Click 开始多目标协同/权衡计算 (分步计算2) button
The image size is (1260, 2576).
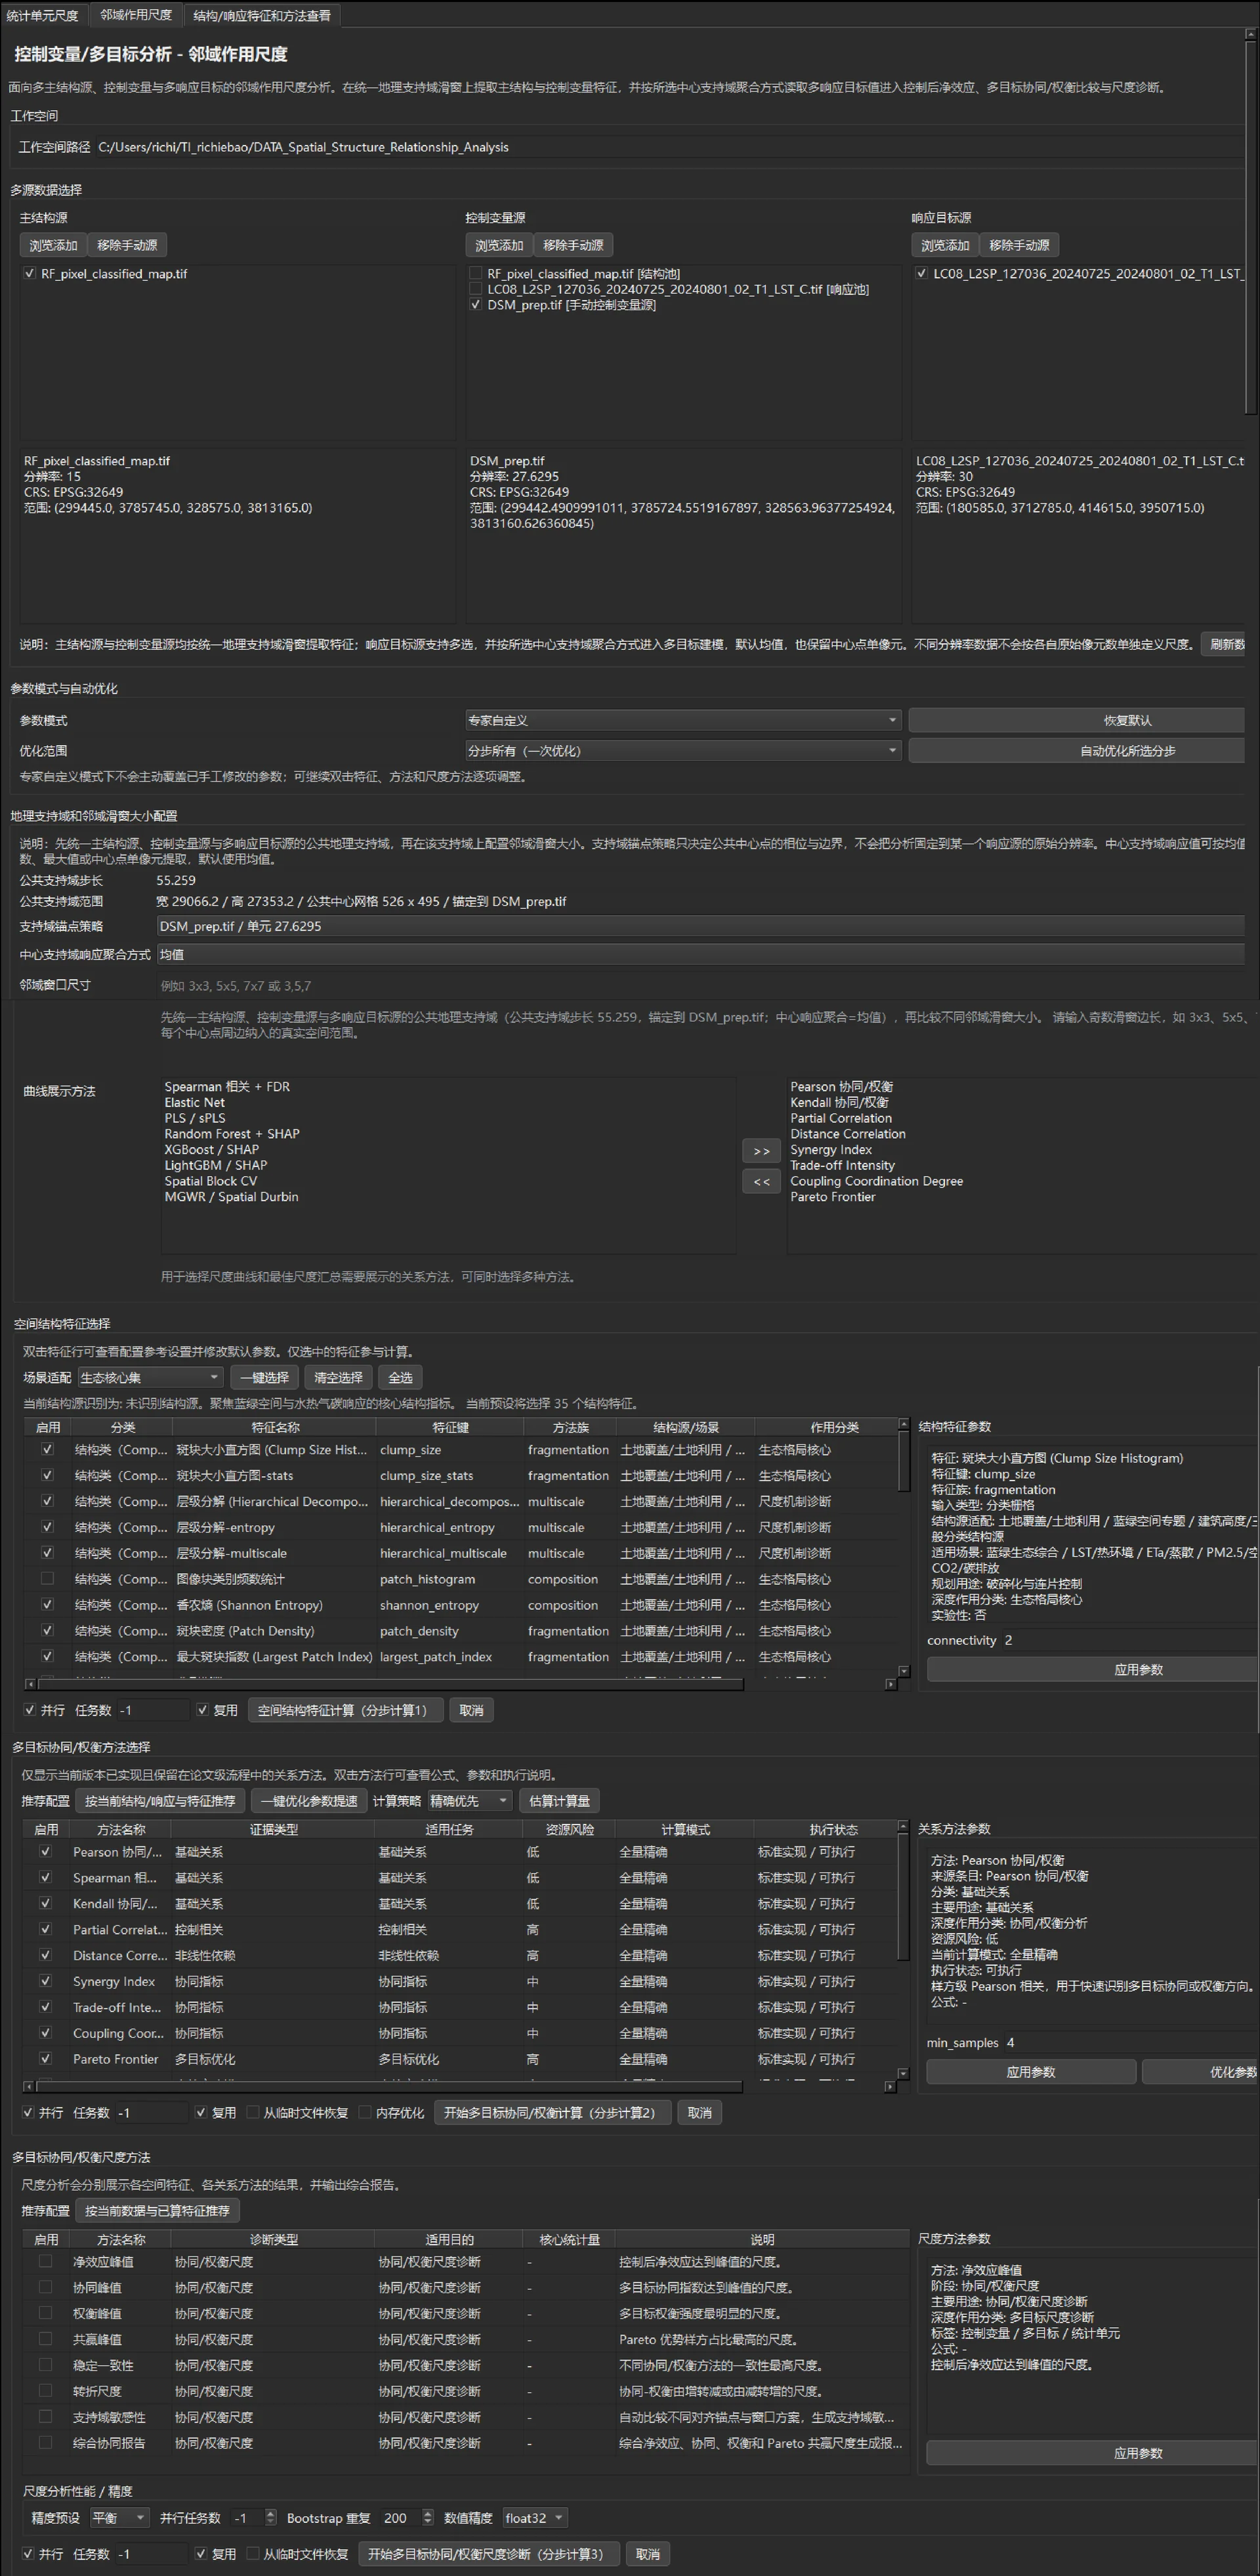pyautogui.click(x=552, y=2113)
